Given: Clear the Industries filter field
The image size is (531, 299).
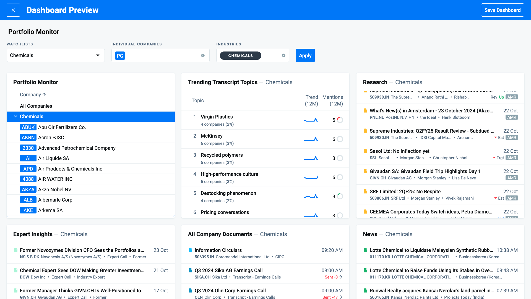Looking at the screenshot, I should pos(283,55).
